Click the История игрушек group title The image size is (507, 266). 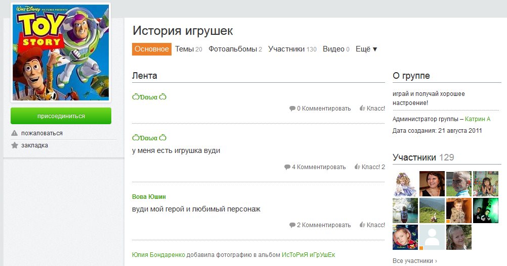[x=183, y=31]
